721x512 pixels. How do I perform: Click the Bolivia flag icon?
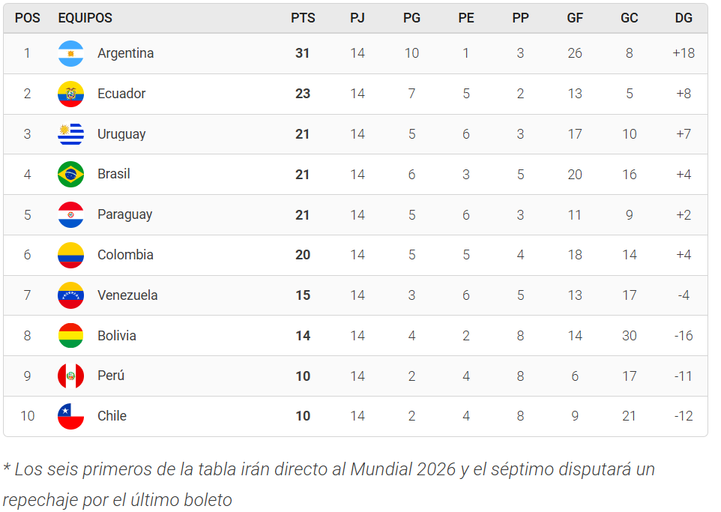click(70, 336)
